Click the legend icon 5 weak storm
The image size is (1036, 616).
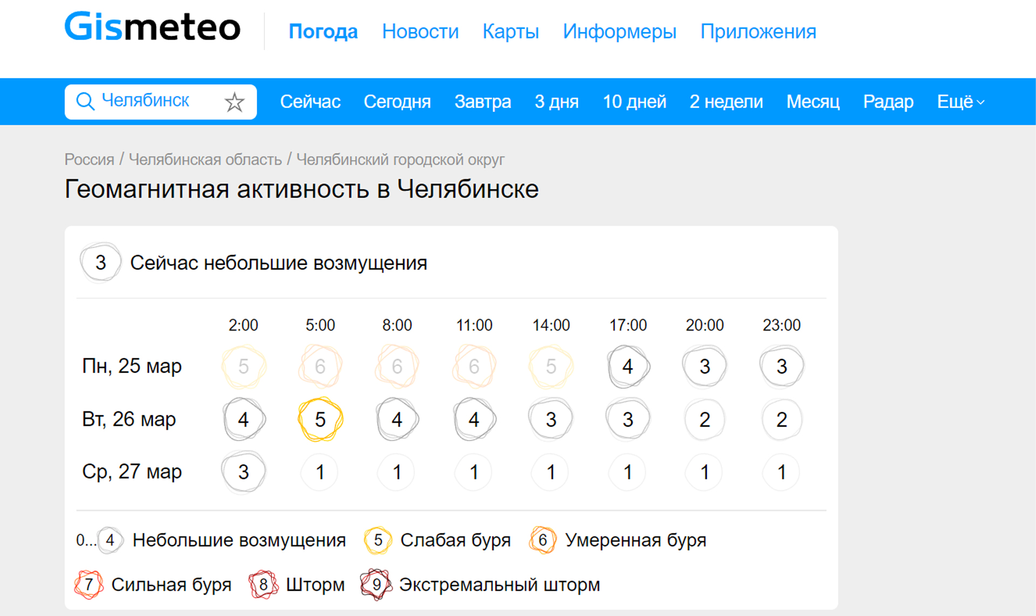[x=378, y=540]
